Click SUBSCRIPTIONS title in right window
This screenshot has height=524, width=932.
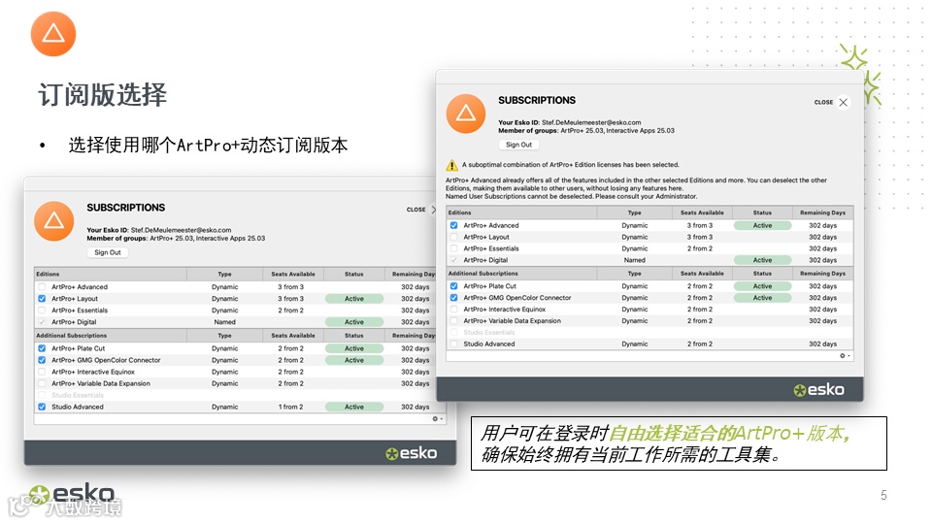537,100
